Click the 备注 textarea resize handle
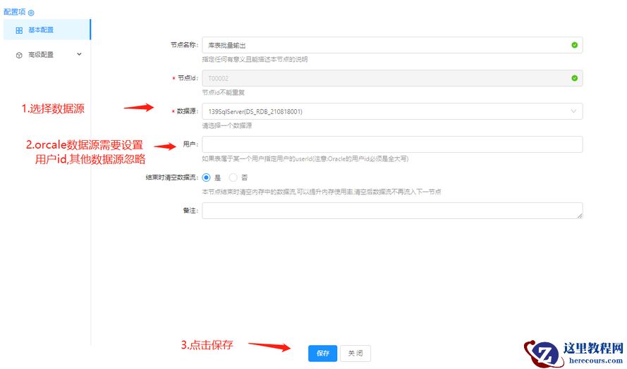The width and height of the screenshot is (627, 369). coord(580,215)
